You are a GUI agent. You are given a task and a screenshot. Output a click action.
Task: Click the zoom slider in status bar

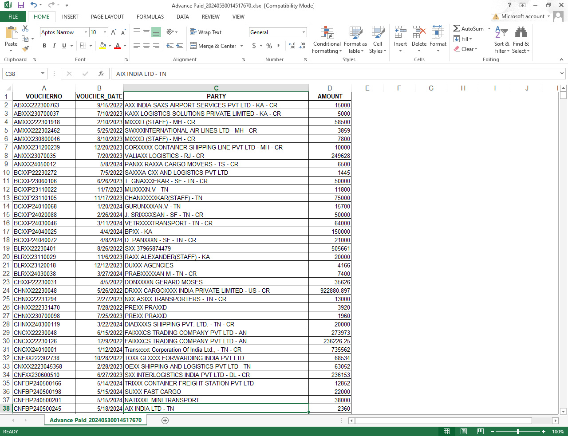(x=517, y=432)
